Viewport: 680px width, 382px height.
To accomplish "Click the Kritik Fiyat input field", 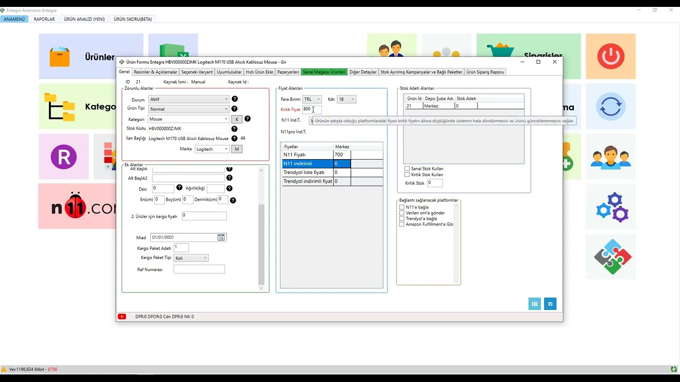I will (312, 109).
